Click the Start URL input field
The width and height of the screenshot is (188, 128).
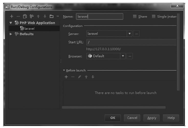(131, 42)
